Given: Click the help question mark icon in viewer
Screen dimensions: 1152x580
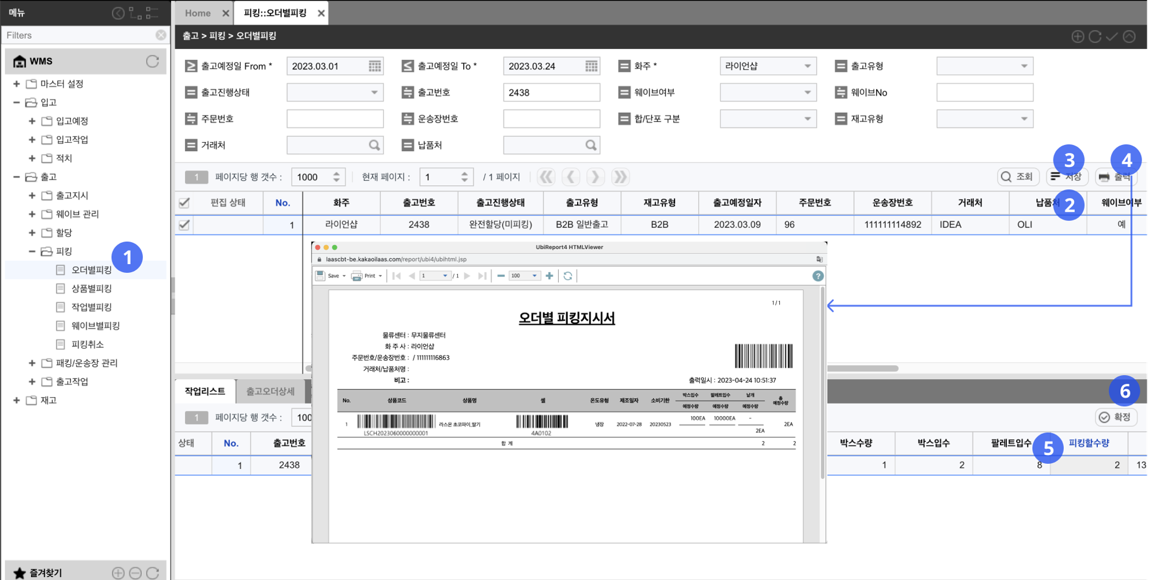Looking at the screenshot, I should coord(817,276).
